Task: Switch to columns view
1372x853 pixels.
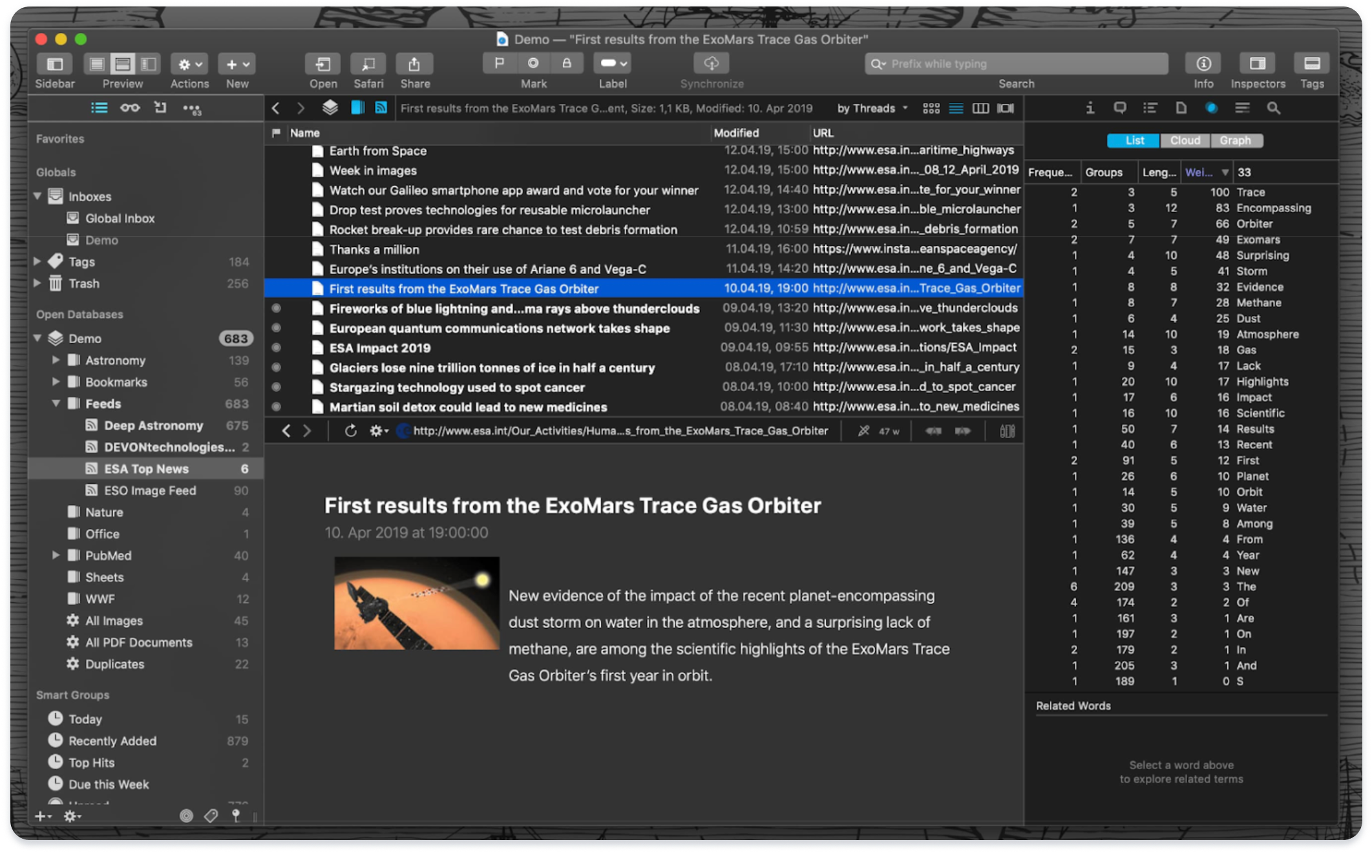Action: (980, 109)
